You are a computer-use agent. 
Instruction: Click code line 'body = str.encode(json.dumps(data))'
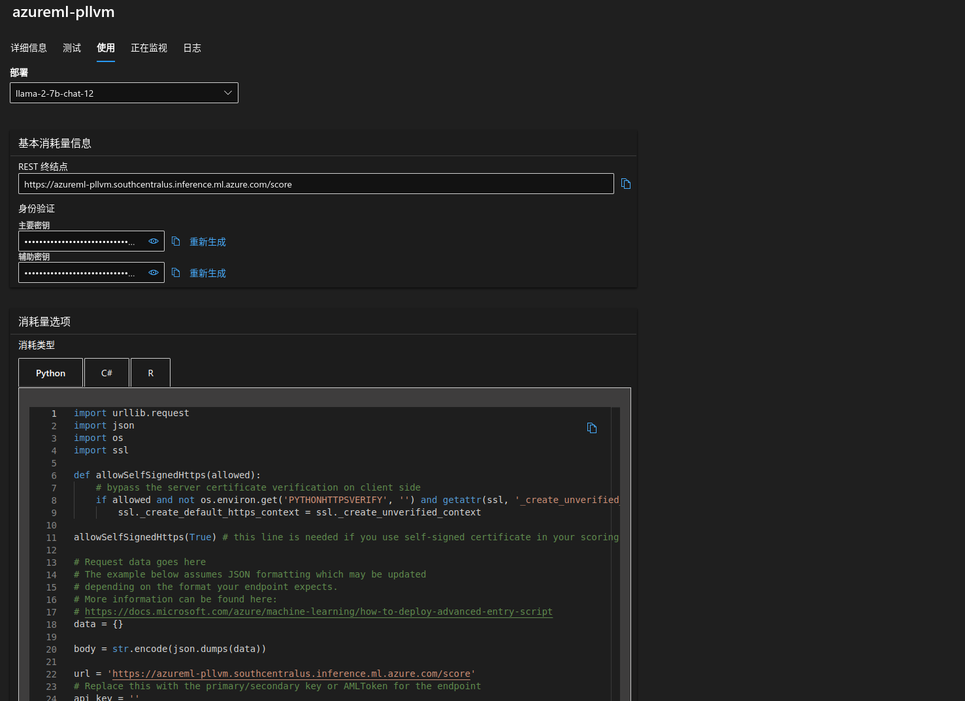click(x=170, y=649)
